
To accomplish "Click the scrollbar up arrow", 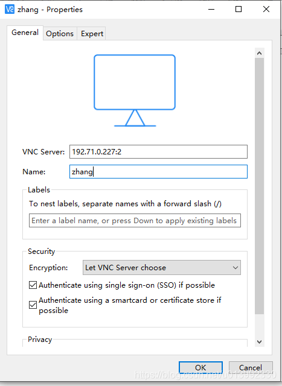I will (259, 53).
